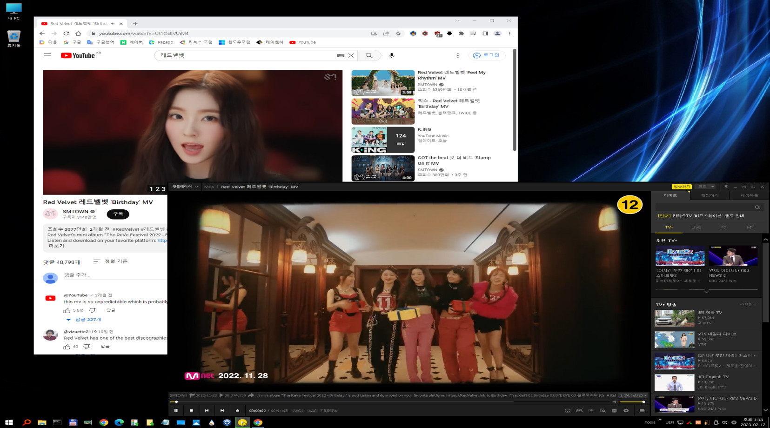Open YouTube settings three-dot menu
770x428 pixels.
point(458,55)
